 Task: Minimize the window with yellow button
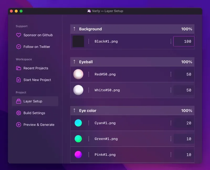[16, 11]
